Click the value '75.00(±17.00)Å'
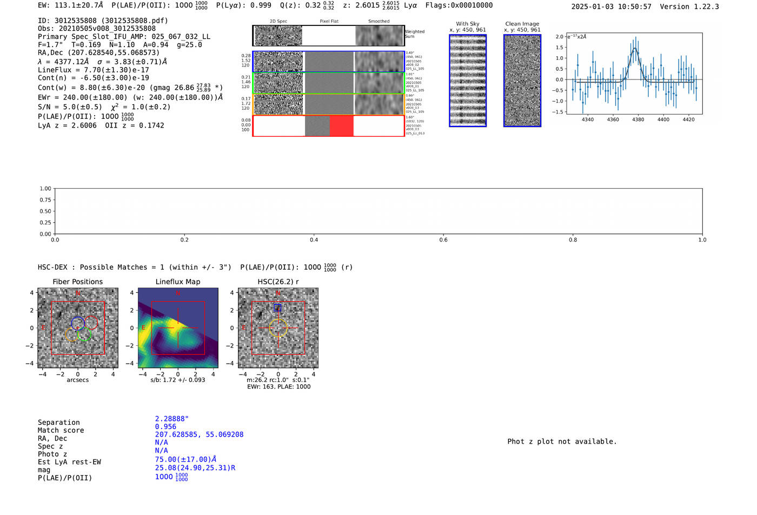Viewport: 757px width, 515px height. coord(186,459)
